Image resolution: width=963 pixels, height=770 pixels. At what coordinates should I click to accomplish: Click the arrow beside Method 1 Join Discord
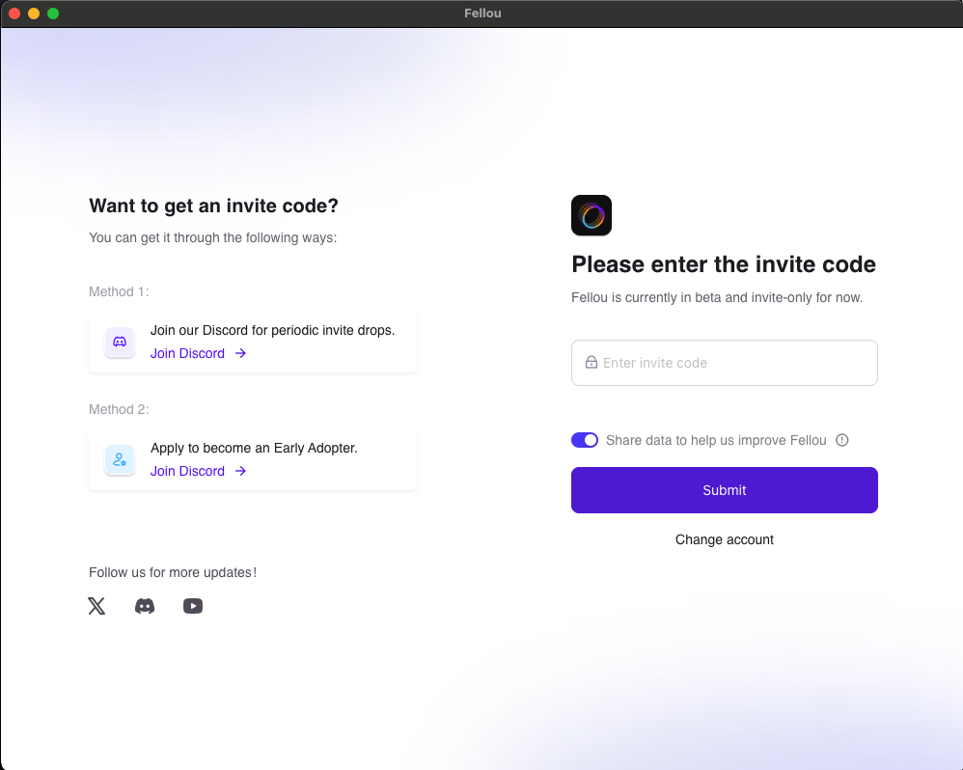(x=240, y=353)
